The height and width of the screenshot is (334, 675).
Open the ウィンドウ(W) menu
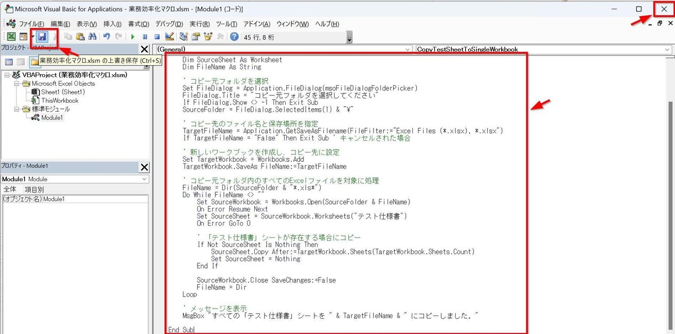[x=292, y=24]
